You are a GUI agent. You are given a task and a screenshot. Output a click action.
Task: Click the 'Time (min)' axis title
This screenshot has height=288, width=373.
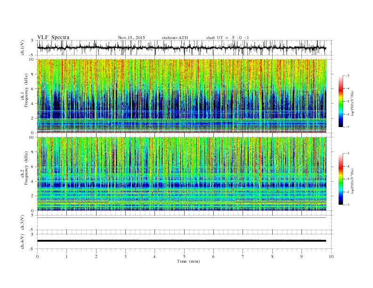point(188,261)
